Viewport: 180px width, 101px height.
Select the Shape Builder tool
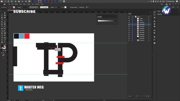[x=2, y=31]
